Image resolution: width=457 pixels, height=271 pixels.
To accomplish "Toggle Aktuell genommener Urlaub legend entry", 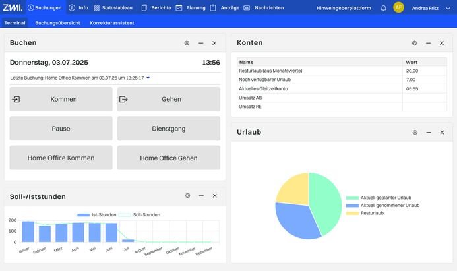I will coord(382,206).
